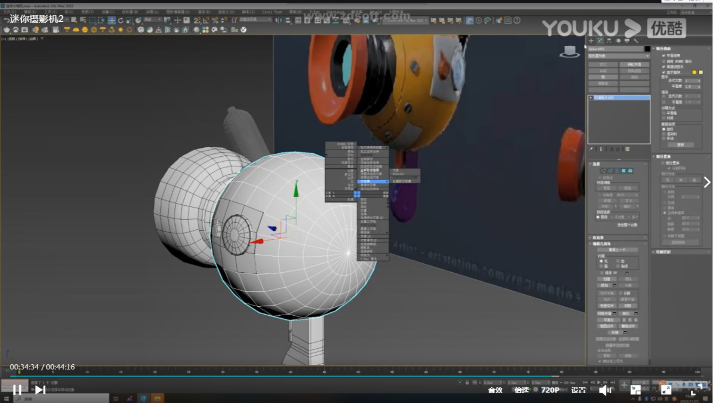Select the 渲染时 when rendering radio button
The height and width of the screenshot is (403, 713).
[663, 134]
